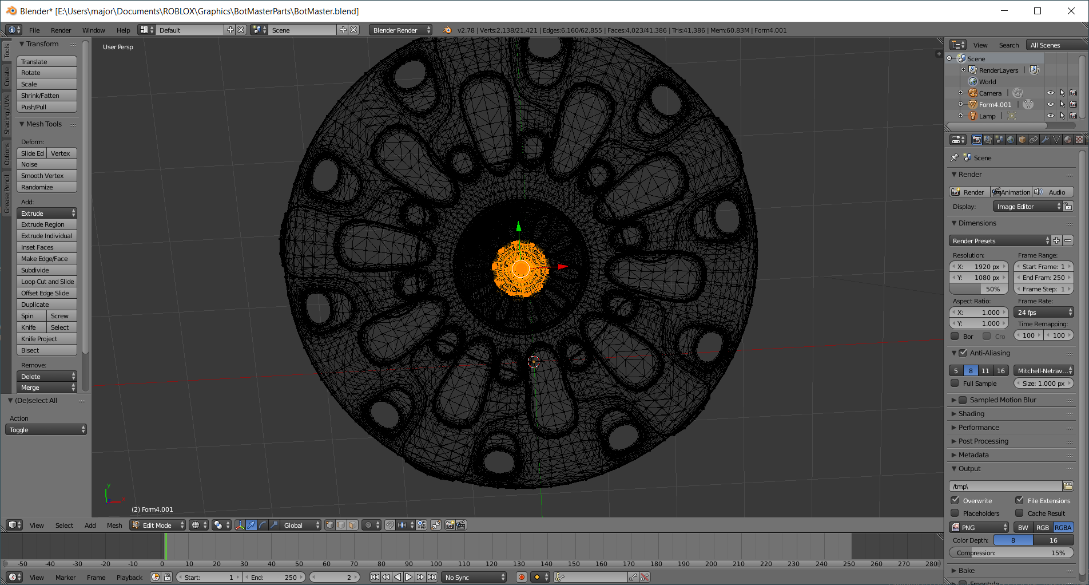Open the Render properties tab (camera icon)
Screen dimensions: 1089x585
(976, 140)
